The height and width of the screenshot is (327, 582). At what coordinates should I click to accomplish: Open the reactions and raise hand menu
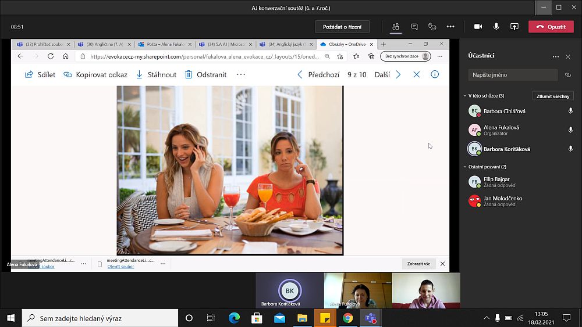tap(432, 27)
